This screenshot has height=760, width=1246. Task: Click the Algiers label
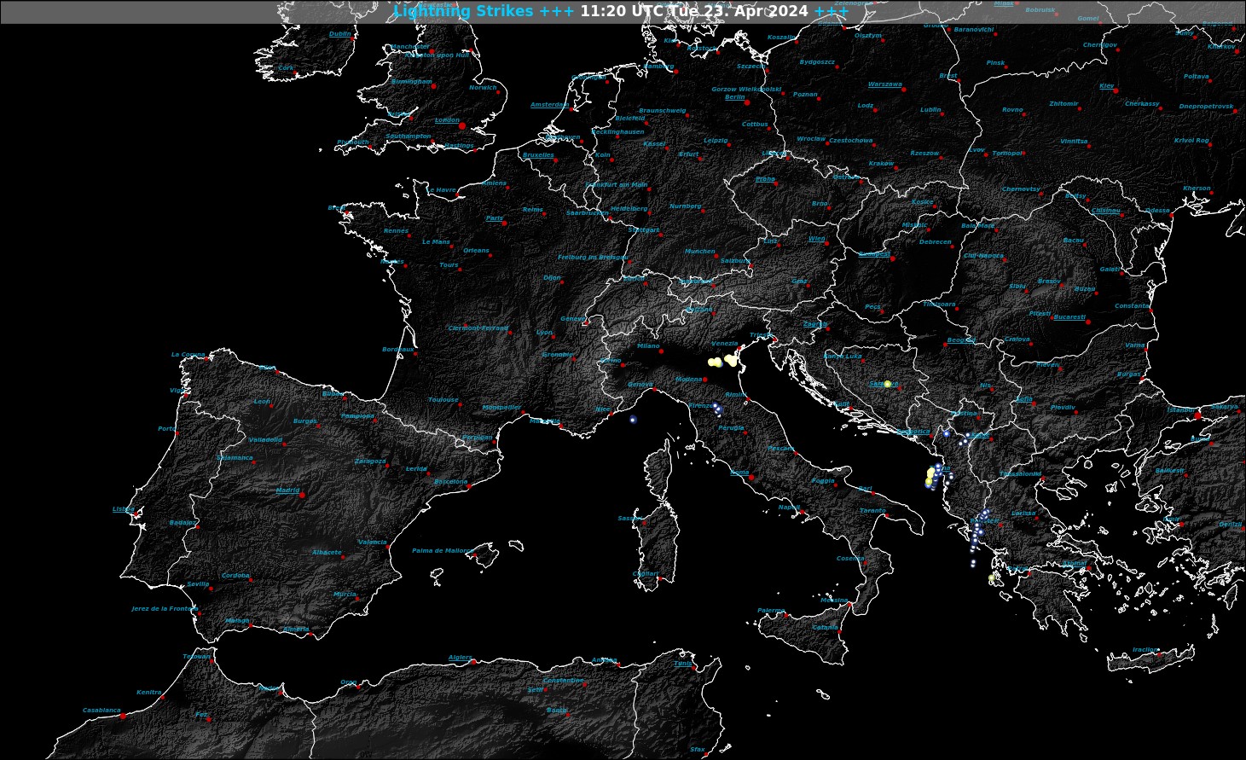[460, 658]
